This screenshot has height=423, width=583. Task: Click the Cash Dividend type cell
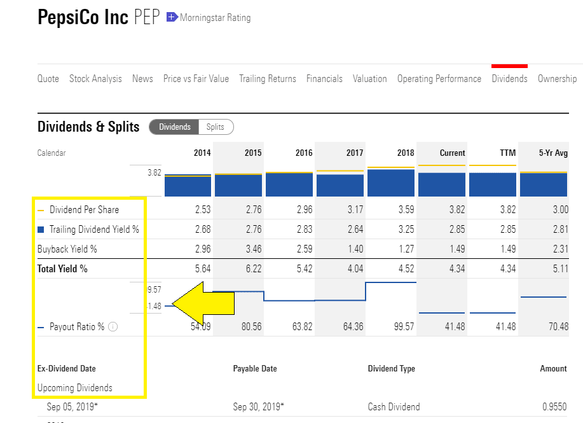pyautogui.click(x=394, y=407)
